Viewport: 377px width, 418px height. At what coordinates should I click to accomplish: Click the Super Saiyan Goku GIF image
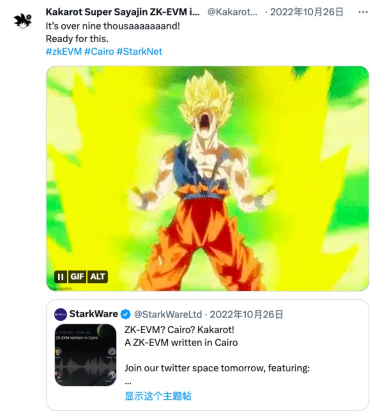pyautogui.click(x=207, y=178)
